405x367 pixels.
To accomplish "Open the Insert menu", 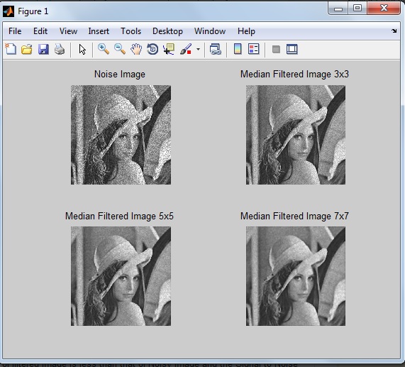I will pyautogui.click(x=99, y=31).
